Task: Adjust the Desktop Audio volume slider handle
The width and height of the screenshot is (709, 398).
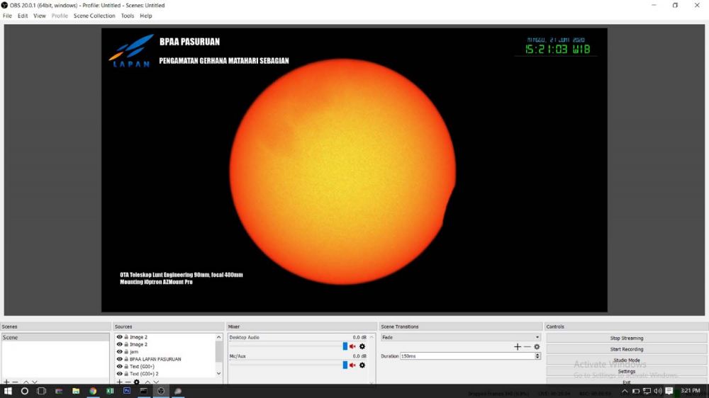Action: 345,346
